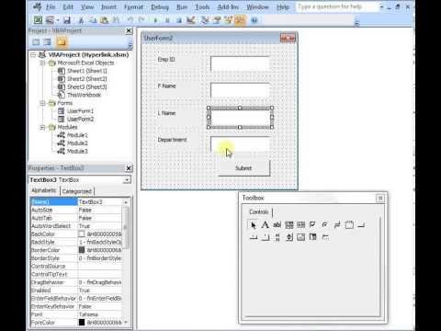Click the blue Help icon in toolbar
This screenshot has width=441, height=331.
click(254, 20)
